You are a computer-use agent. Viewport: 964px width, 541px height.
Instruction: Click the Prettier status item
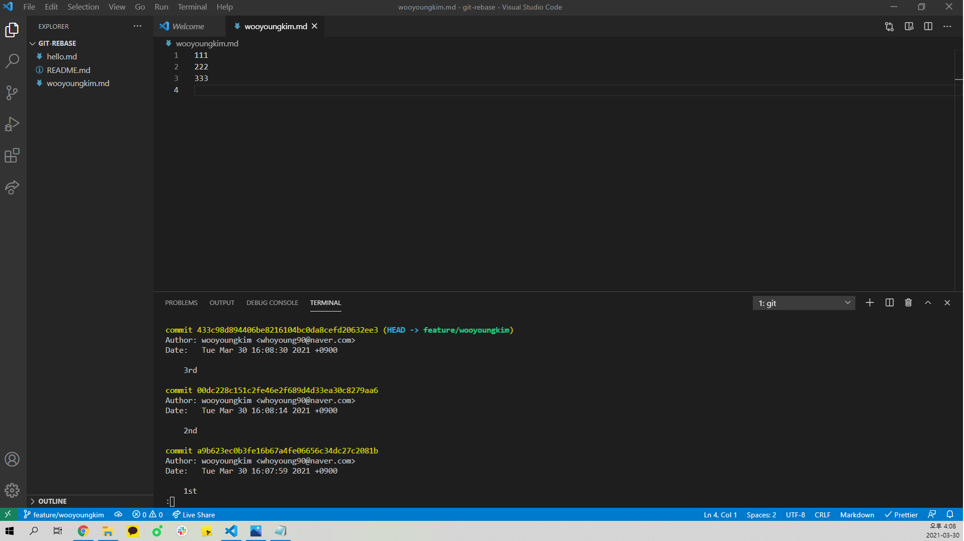(901, 514)
